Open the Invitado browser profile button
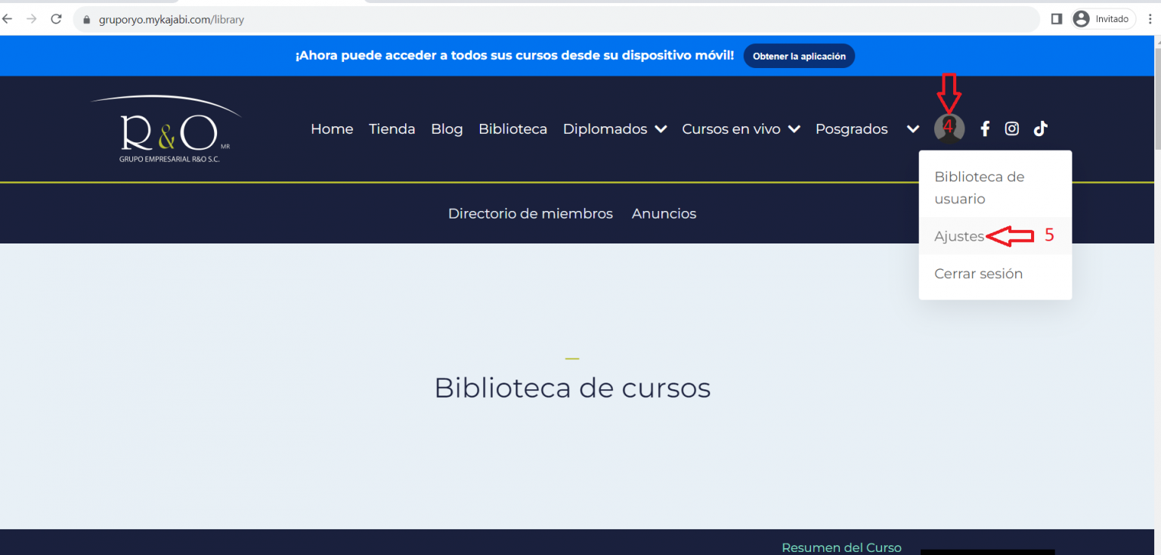Image resolution: width=1161 pixels, height=555 pixels. coord(1104,20)
